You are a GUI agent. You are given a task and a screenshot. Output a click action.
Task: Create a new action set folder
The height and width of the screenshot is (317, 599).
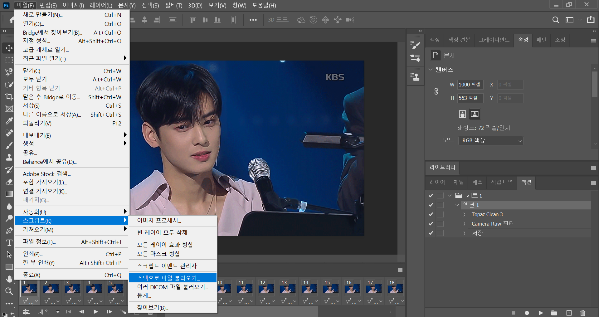tap(554, 313)
